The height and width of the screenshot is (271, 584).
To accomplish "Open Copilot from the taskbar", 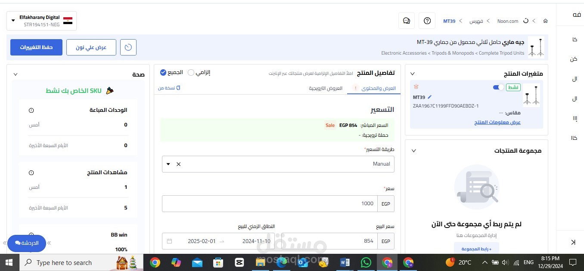I will (x=176, y=262).
